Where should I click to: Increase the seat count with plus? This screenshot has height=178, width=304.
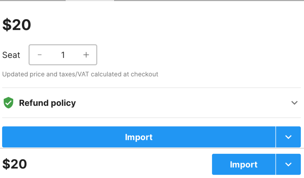click(x=86, y=55)
